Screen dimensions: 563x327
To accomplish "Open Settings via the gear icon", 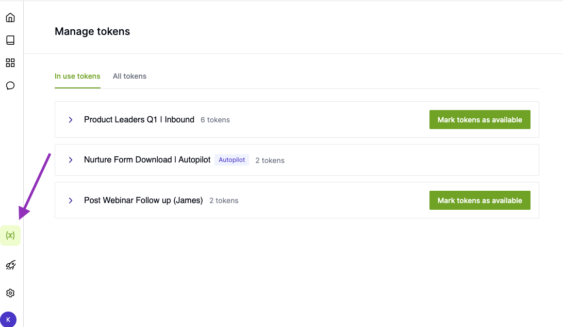I will [x=10, y=293].
